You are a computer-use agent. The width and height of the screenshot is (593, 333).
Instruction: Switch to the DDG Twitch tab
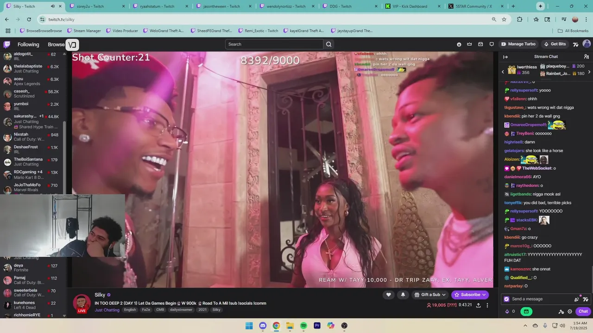coord(350,6)
